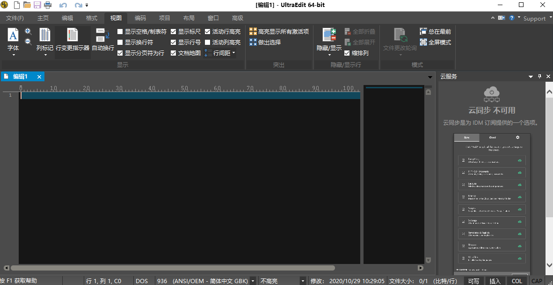Image resolution: width=553 pixels, height=285 pixels.
Task: Toggle 自动换行 word wrap icon
Action: pyautogui.click(x=102, y=36)
